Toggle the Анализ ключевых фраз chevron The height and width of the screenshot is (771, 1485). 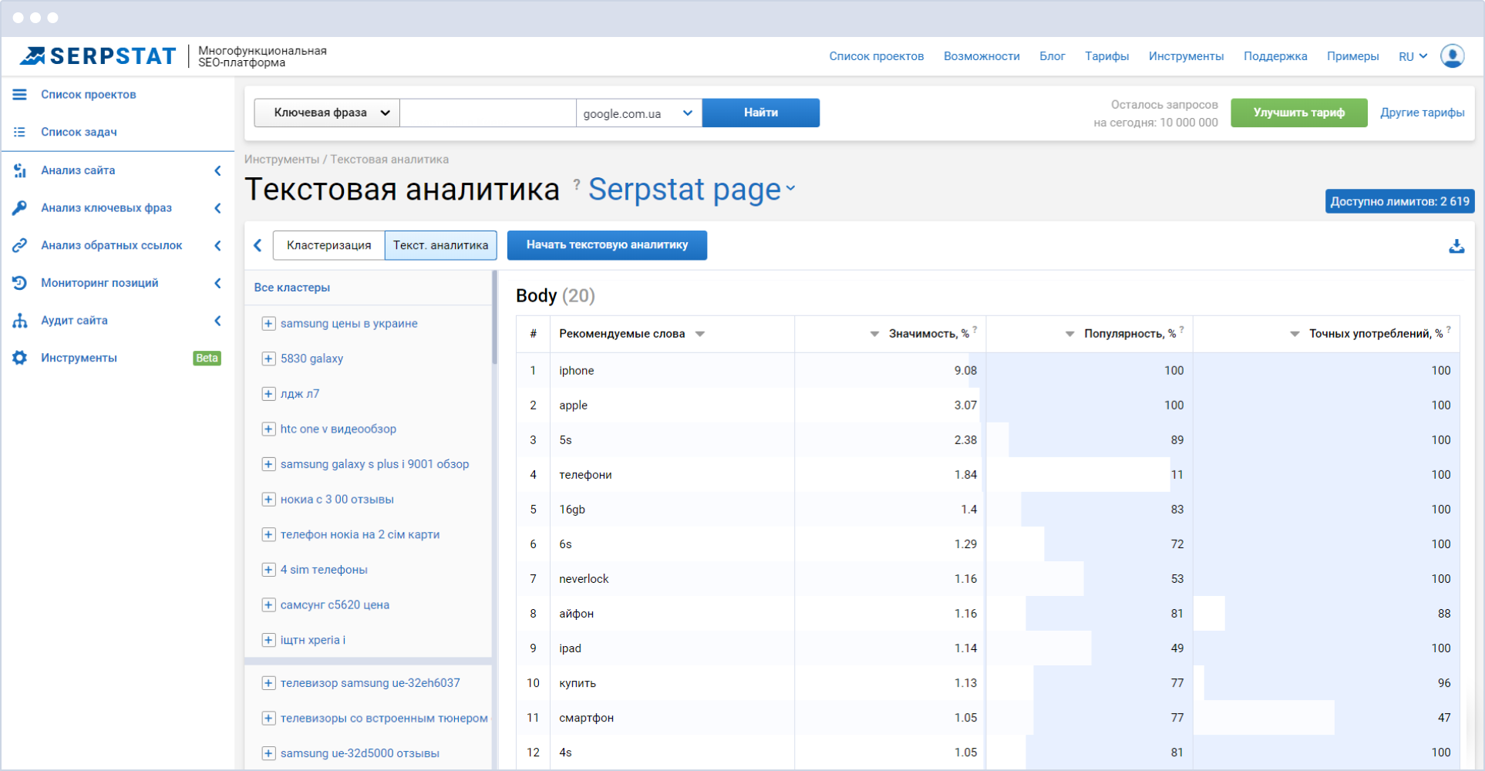point(217,208)
